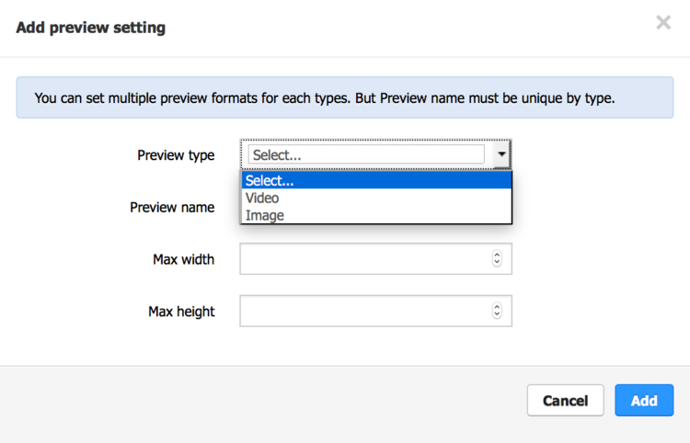Image resolution: width=690 pixels, height=443 pixels.
Task: Decrease Max width with the down arrow
Action: click(x=497, y=262)
